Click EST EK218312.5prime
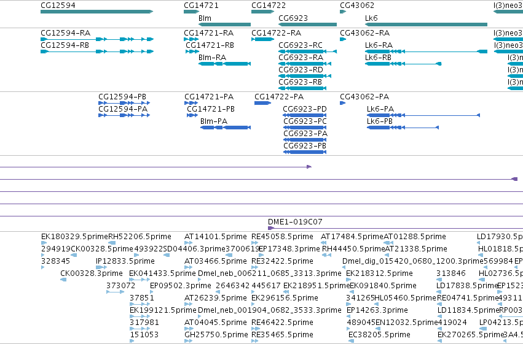Viewport: 523px width, 344px height. (x=348, y=280)
